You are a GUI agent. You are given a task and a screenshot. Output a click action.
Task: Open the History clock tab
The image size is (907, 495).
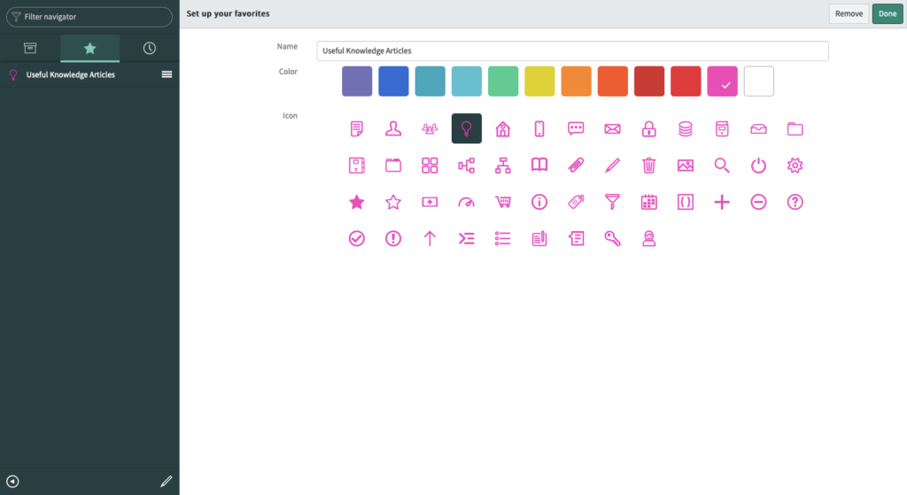coord(149,48)
